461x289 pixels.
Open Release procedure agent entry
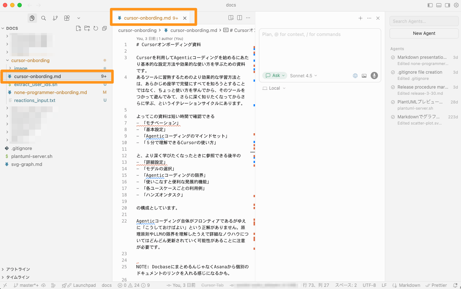(424, 90)
